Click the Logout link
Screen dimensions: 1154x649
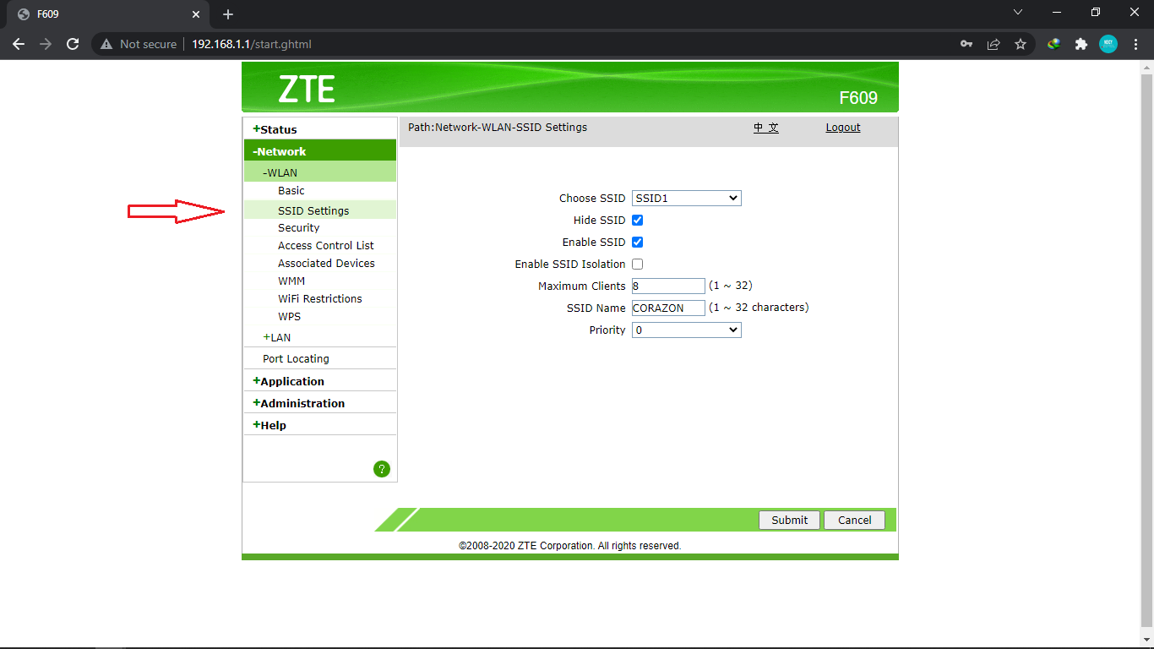pos(843,128)
